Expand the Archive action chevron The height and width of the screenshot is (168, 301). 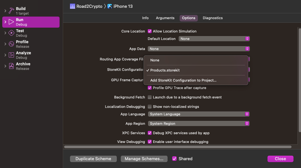pyautogui.click(x=5, y=66)
